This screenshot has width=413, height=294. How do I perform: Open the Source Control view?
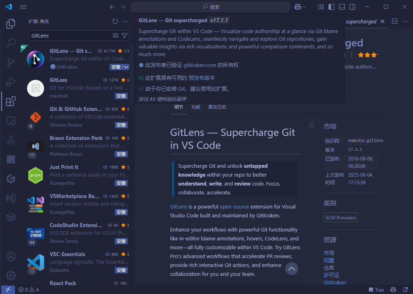click(x=11, y=63)
